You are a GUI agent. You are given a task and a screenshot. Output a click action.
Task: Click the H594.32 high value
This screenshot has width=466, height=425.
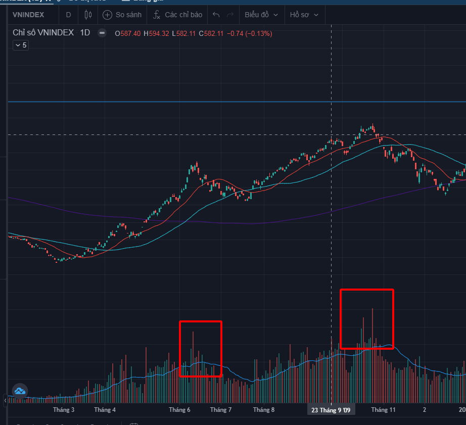pos(156,33)
